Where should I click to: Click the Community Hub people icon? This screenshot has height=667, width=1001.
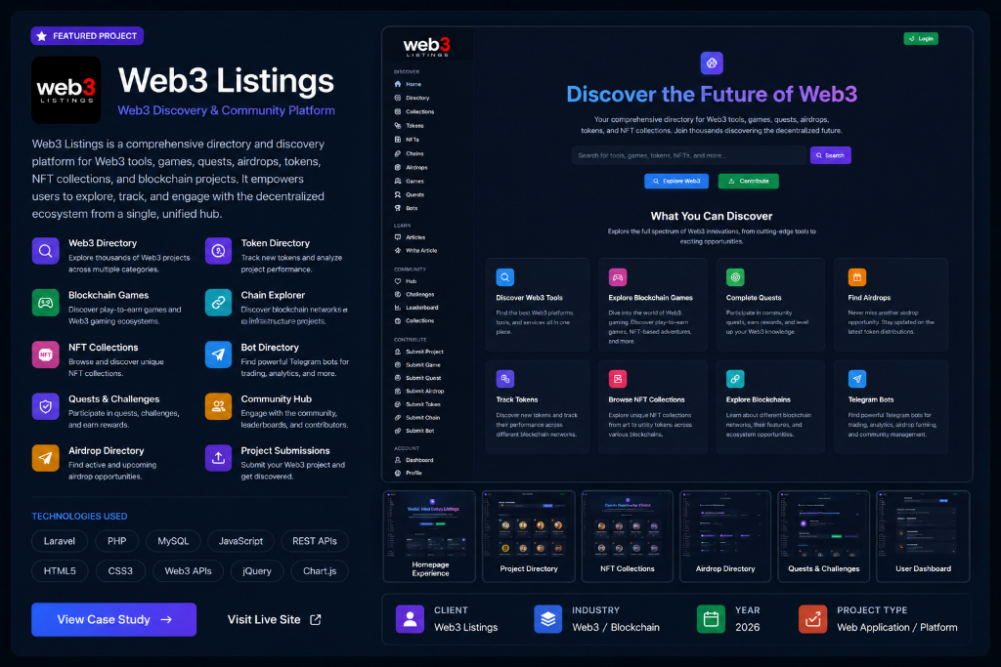tap(218, 406)
